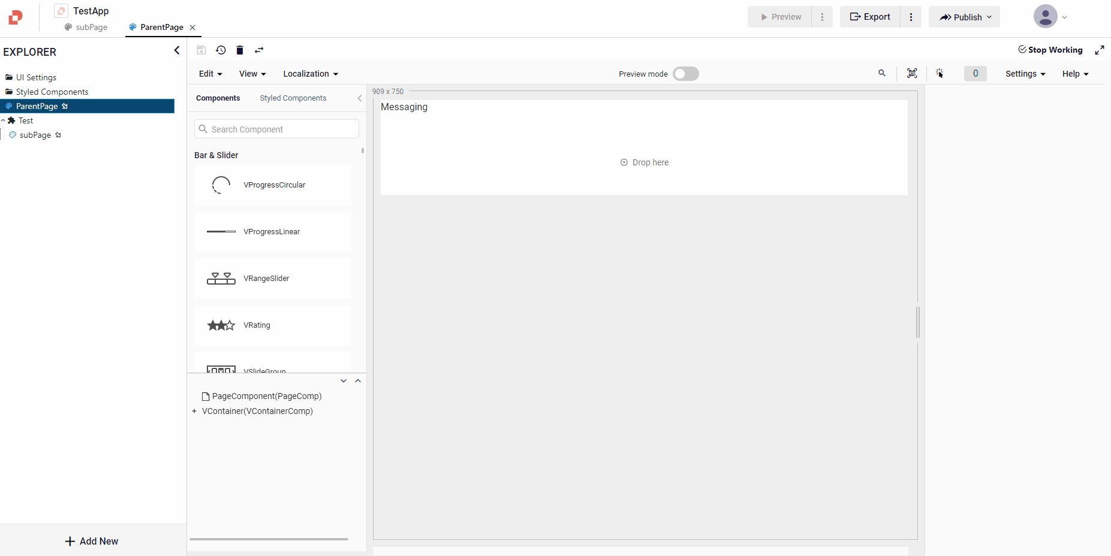Click the structure panel horizontal scrollbar
The image size is (1111, 556).
coord(269,539)
